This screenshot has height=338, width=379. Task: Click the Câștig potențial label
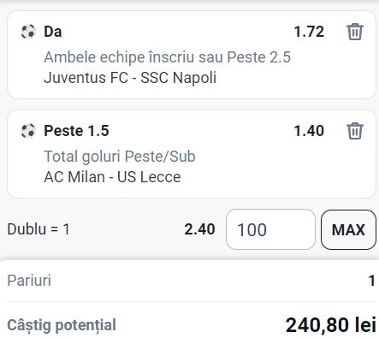click(x=62, y=325)
